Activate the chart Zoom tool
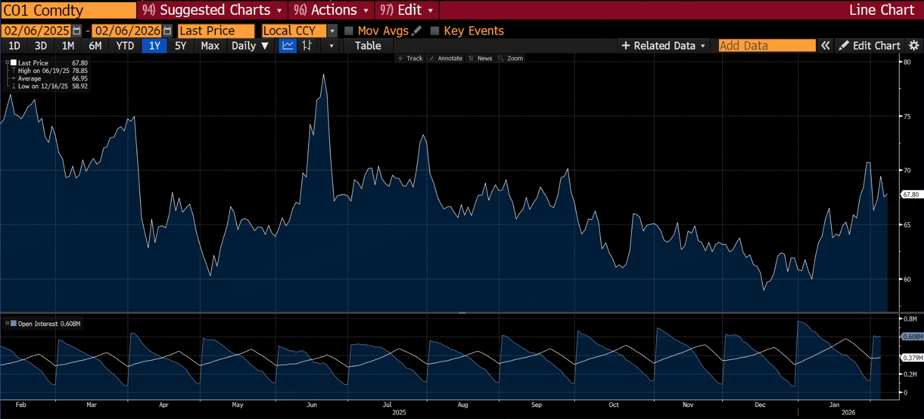 [x=510, y=58]
